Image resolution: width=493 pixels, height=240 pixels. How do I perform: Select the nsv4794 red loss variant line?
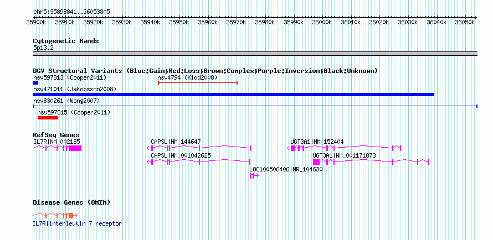pyautogui.click(x=198, y=83)
